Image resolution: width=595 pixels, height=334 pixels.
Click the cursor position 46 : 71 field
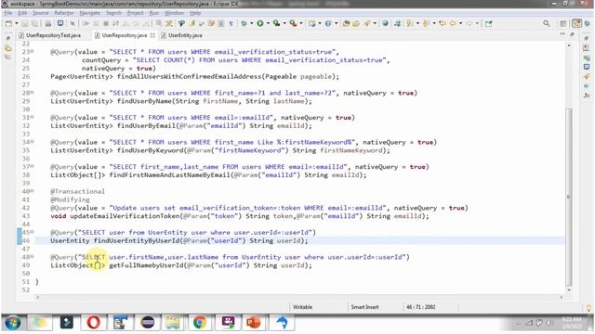click(x=421, y=307)
